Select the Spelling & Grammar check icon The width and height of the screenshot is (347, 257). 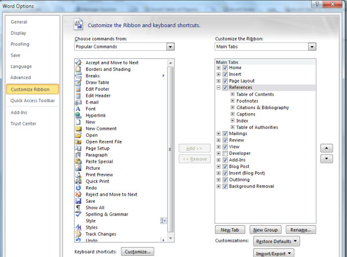coord(78,214)
